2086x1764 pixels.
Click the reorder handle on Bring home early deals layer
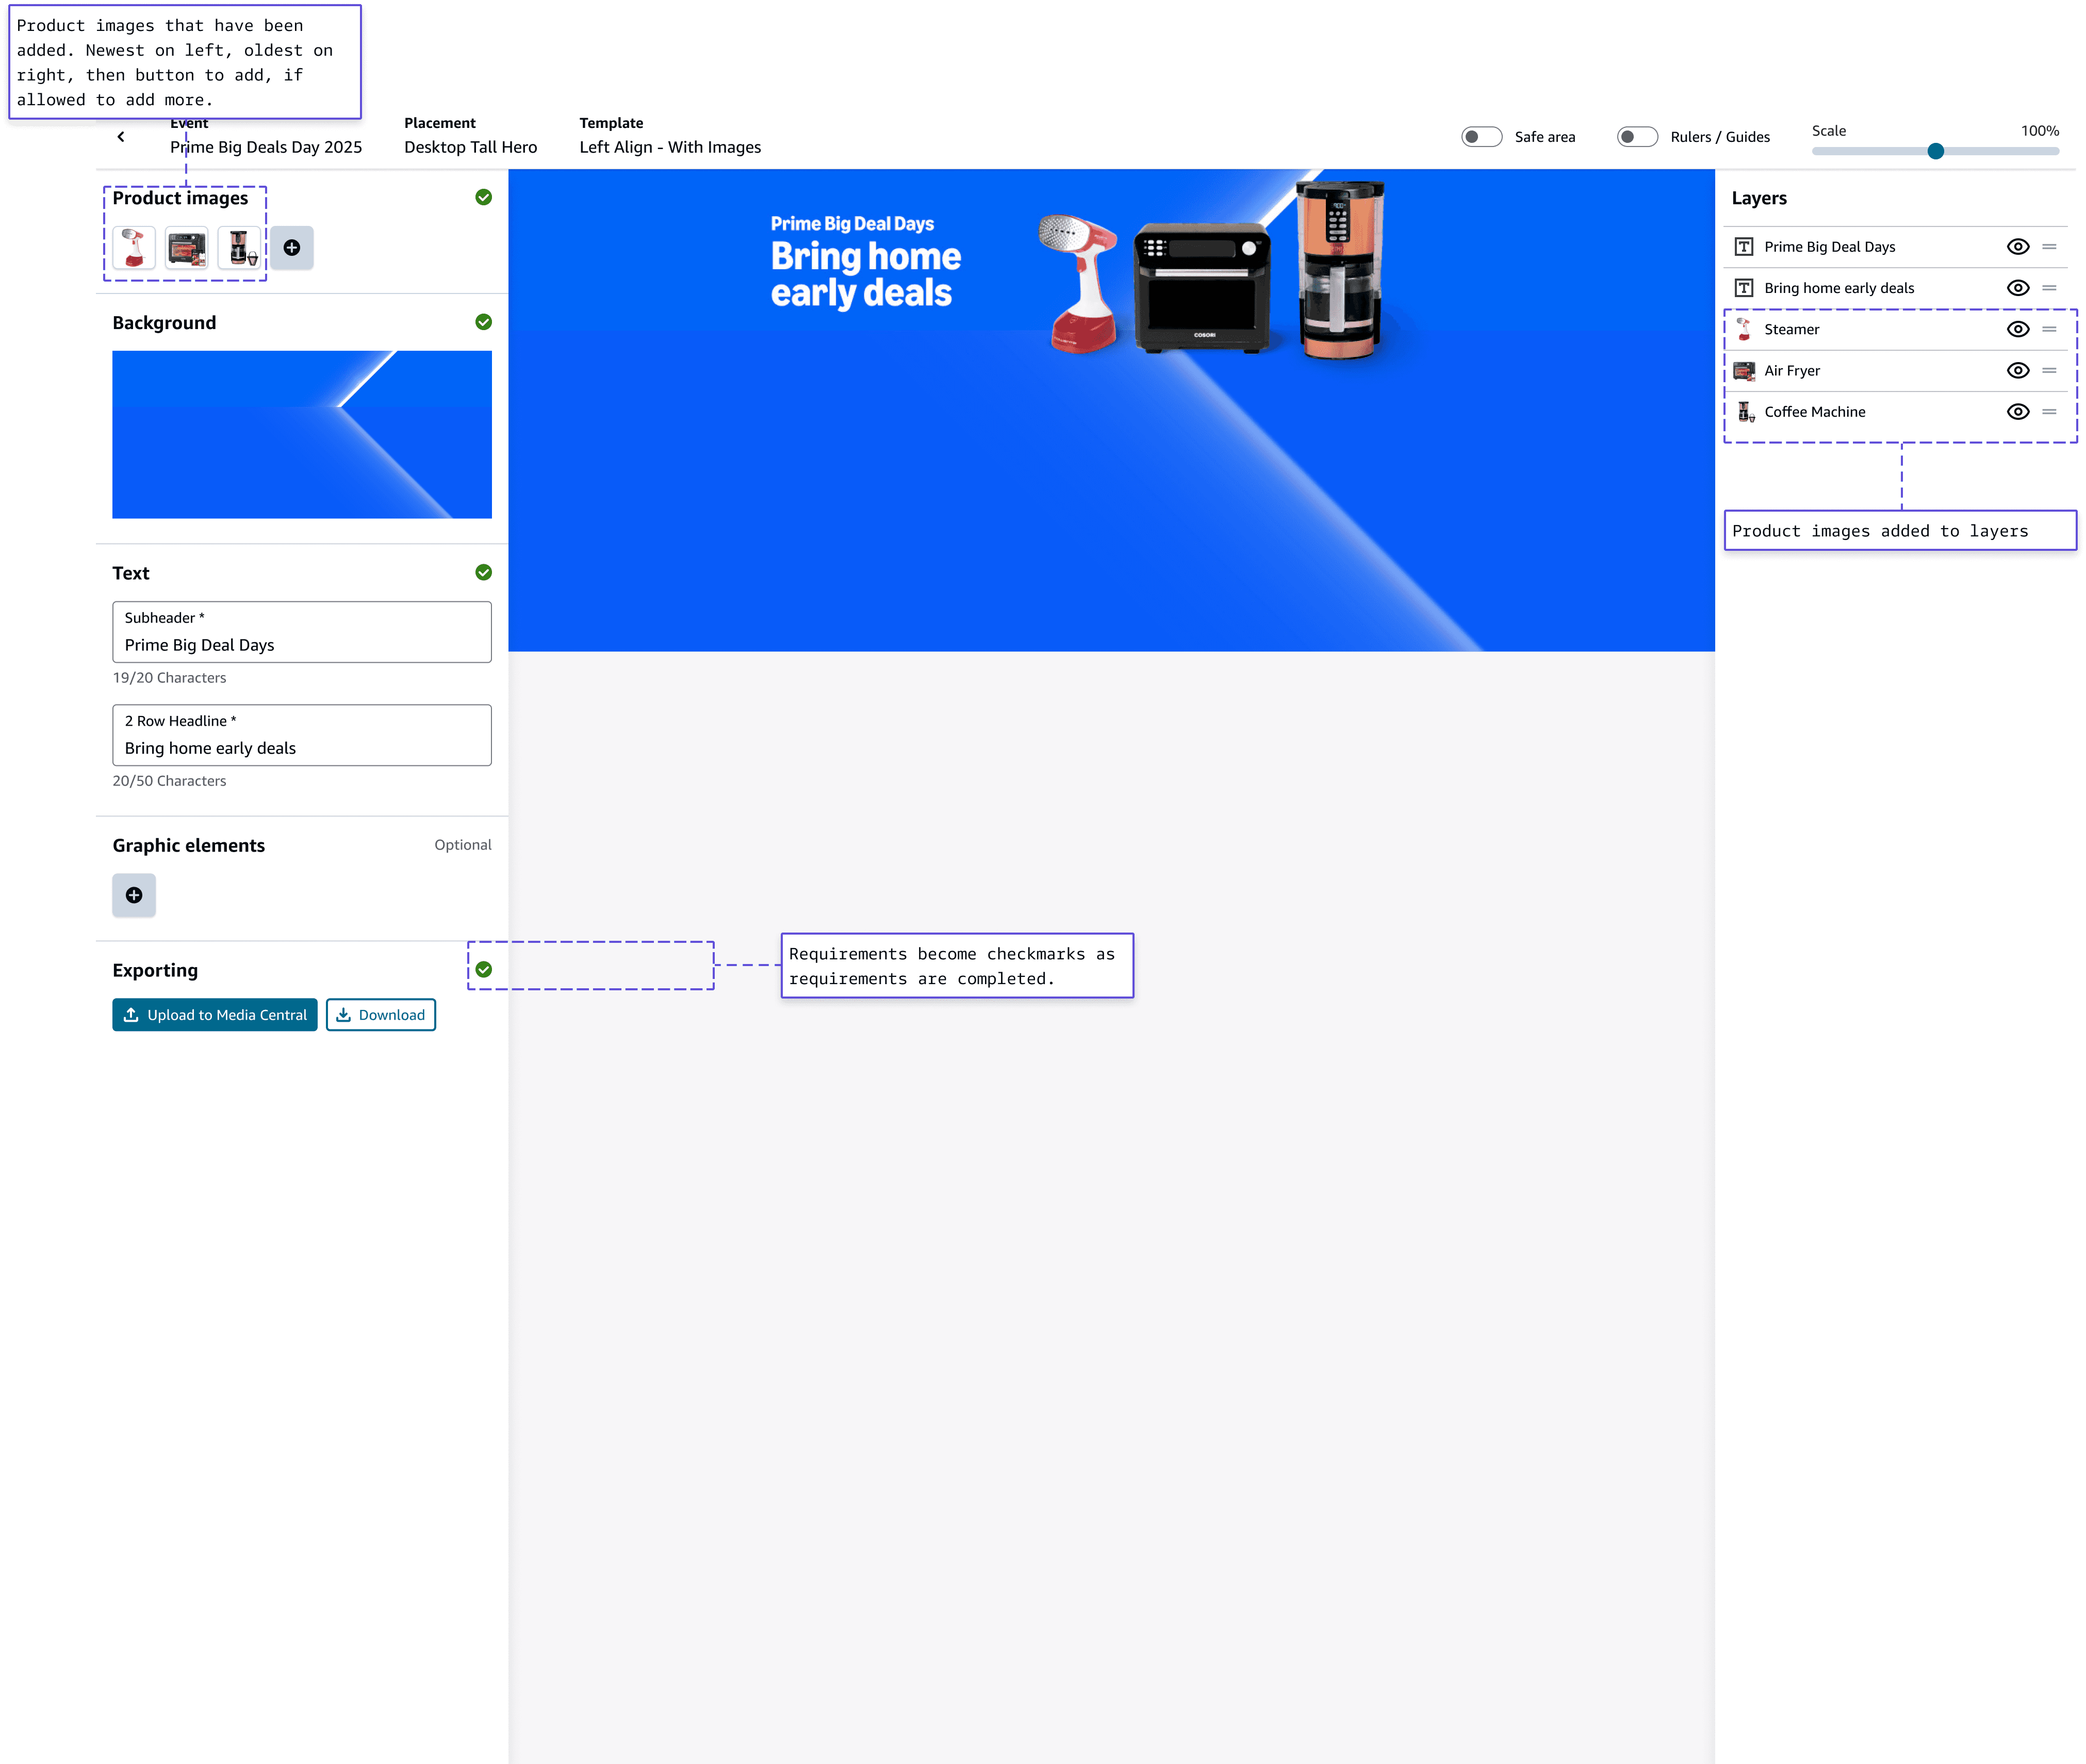point(2049,288)
